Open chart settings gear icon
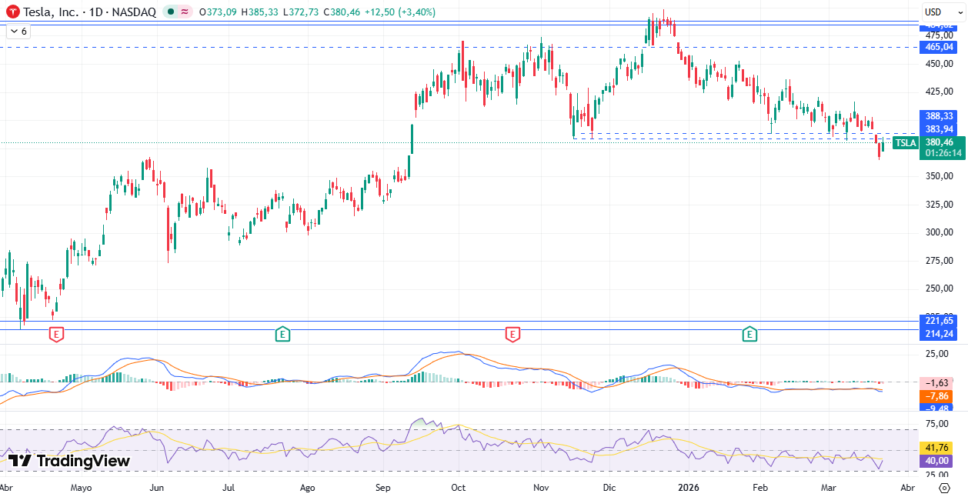The height and width of the screenshot is (497, 968). 944,489
